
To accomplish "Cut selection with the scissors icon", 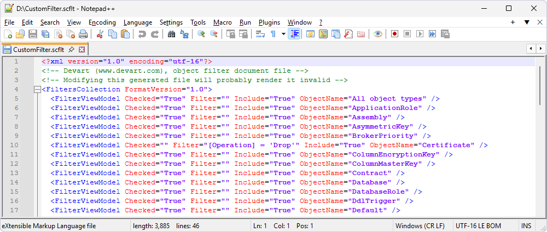I will 100,34.
